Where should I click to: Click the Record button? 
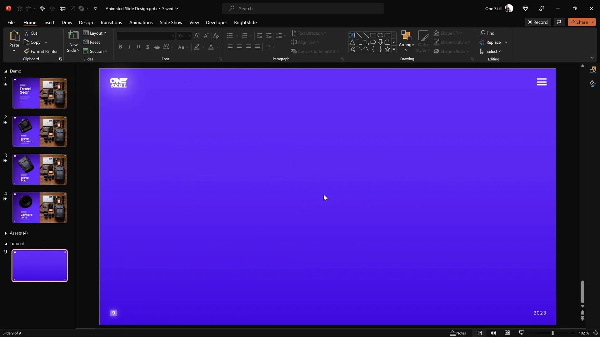point(537,22)
